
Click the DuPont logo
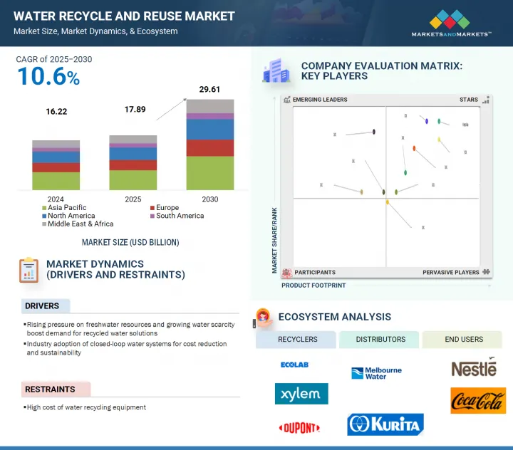(x=299, y=427)
